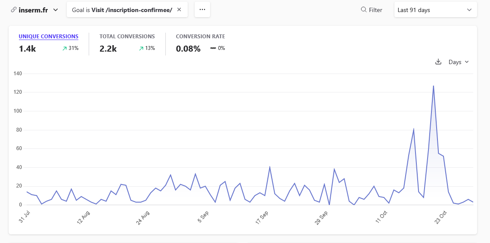This screenshot has width=490, height=243.
Task: Click the chart peak reaching about 80
Action: 413,129
